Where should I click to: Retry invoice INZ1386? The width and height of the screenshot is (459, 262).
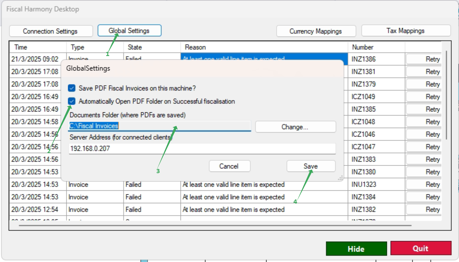point(424,59)
